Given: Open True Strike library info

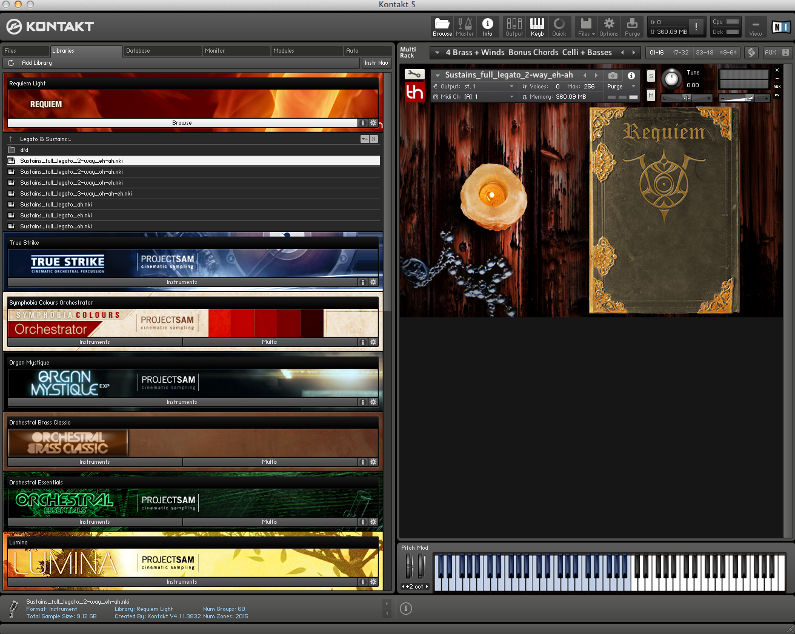Looking at the screenshot, I should pyautogui.click(x=363, y=282).
